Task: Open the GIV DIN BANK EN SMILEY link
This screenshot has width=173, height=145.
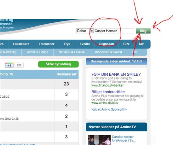Action: 116,74
